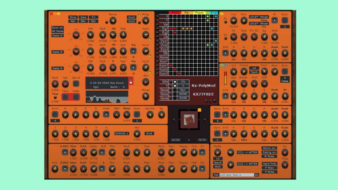
Task: Click the 6 Gate value box
Action: click(x=285, y=79)
